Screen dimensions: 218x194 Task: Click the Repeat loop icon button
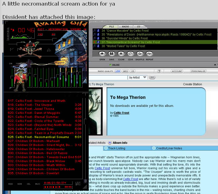point(149,54)
